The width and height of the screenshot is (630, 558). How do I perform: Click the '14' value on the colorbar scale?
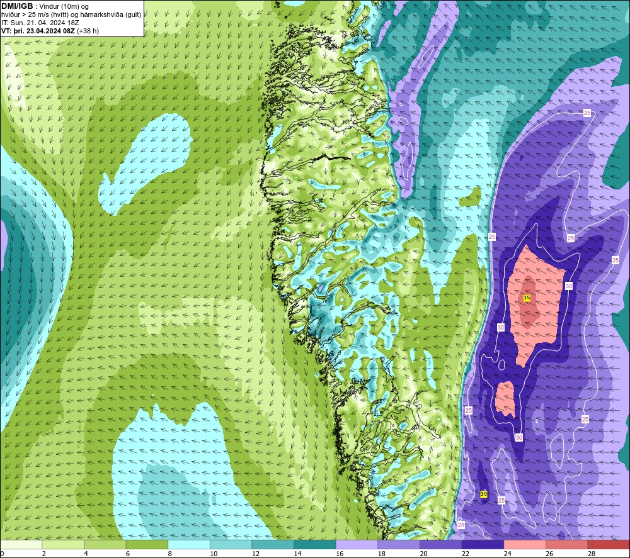pos(298,554)
